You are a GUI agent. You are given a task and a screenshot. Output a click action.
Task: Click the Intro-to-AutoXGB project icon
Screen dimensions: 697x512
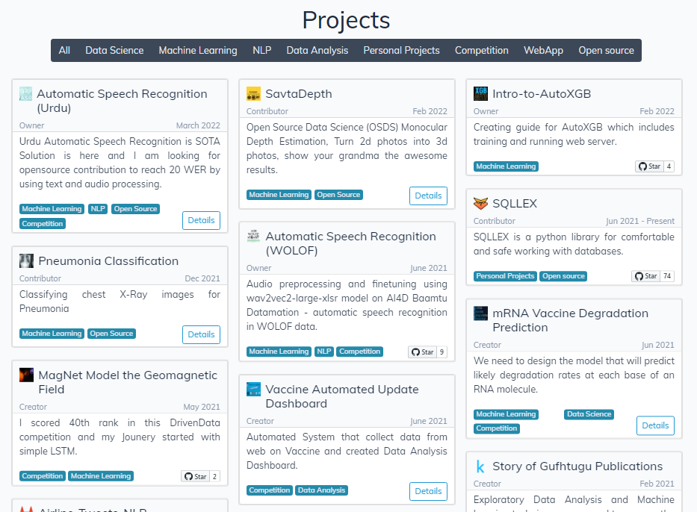pos(480,94)
